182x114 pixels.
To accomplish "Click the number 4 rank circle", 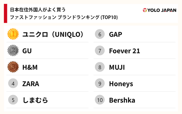I will click(13, 84).
